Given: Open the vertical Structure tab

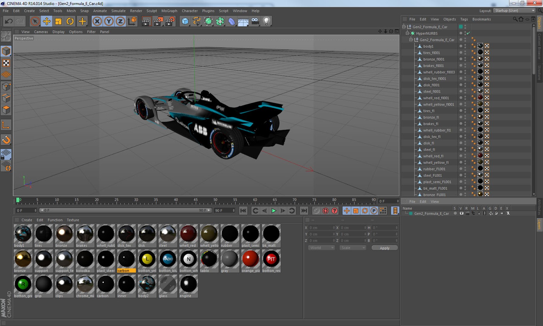Looking at the screenshot, I should (x=539, y=72).
